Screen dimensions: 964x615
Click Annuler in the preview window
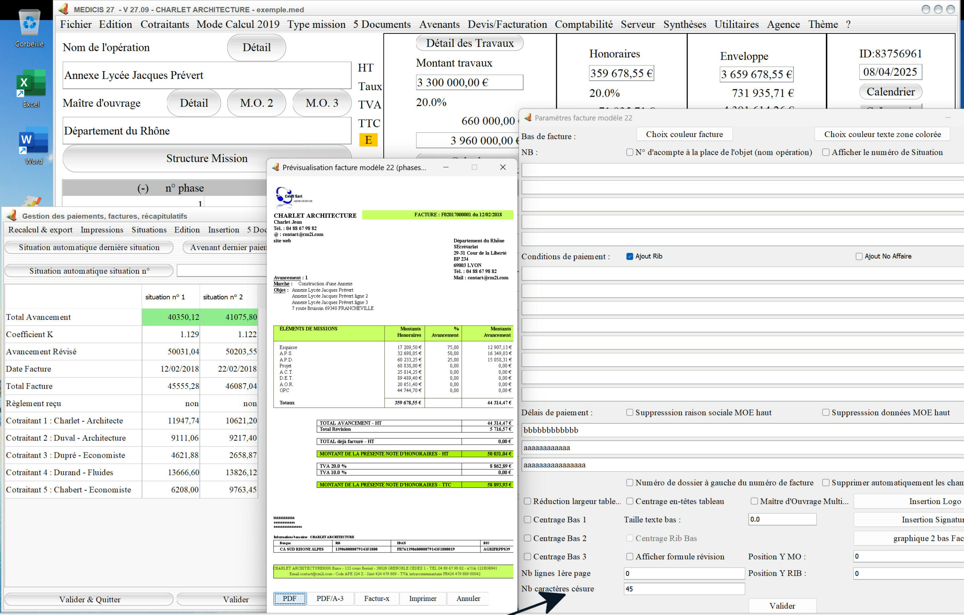(x=468, y=598)
